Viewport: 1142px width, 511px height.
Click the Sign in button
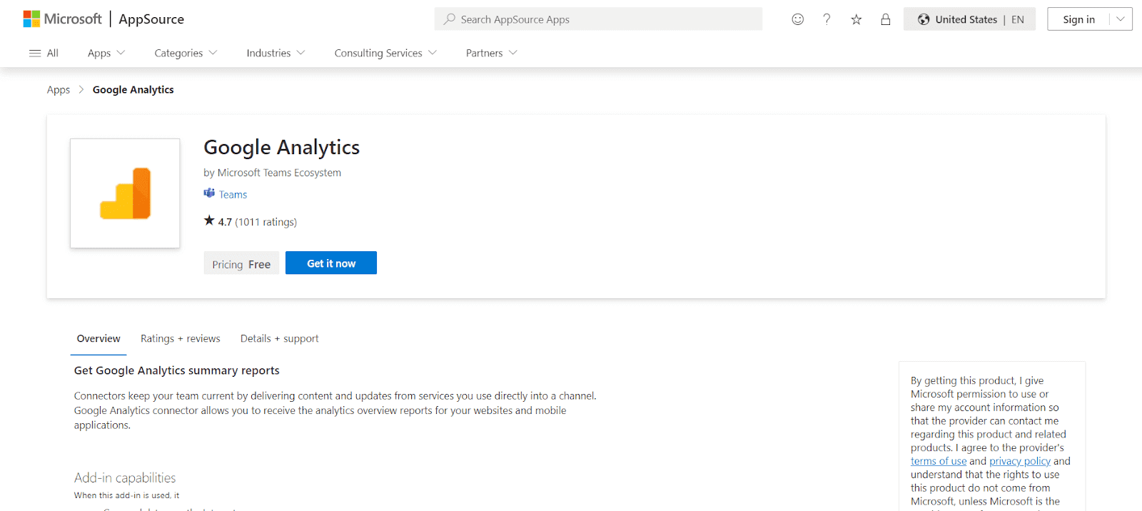click(x=1078, y=19)
